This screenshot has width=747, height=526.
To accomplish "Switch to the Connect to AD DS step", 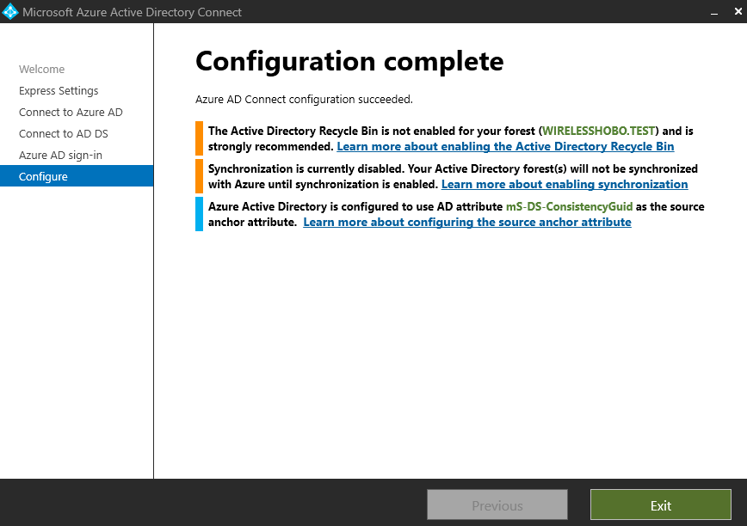I will pyautogui.click(x=63, y=134).
